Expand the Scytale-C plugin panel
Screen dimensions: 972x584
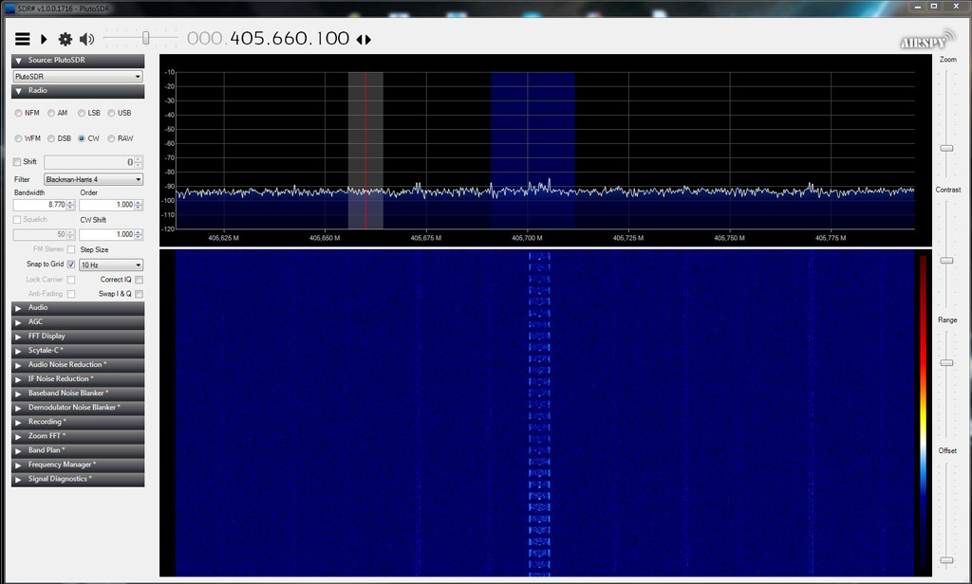pos(78,351)
